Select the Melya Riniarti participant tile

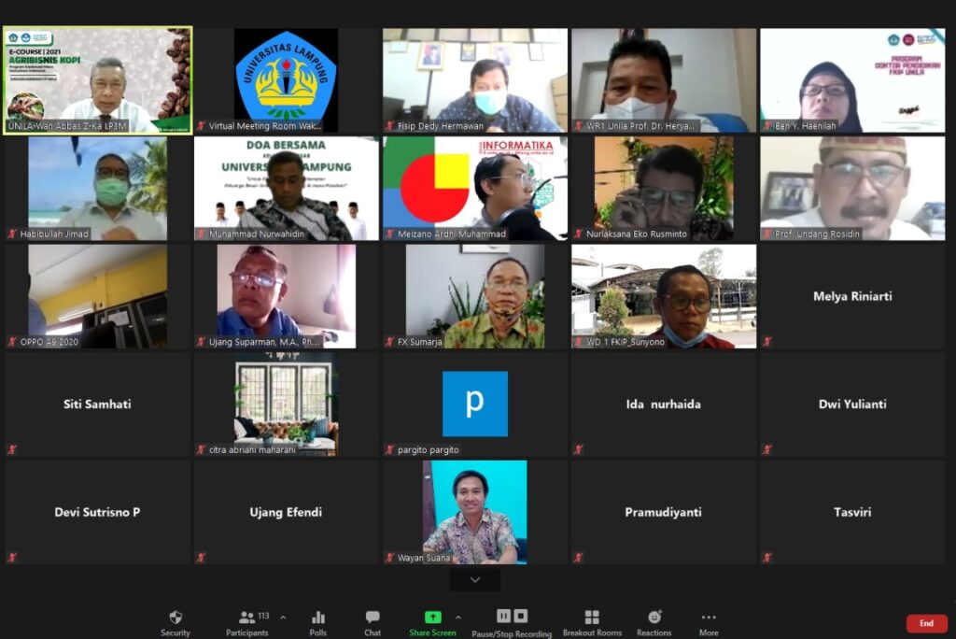click(851, 296)
